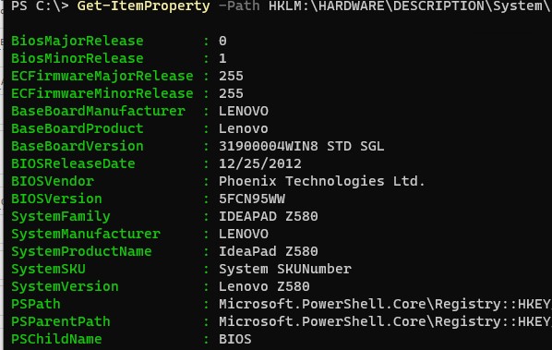Click the BaseBoardManufacturer value LENOVO
The height and width of the screenshot is (350, 552).
pos(244,111)
